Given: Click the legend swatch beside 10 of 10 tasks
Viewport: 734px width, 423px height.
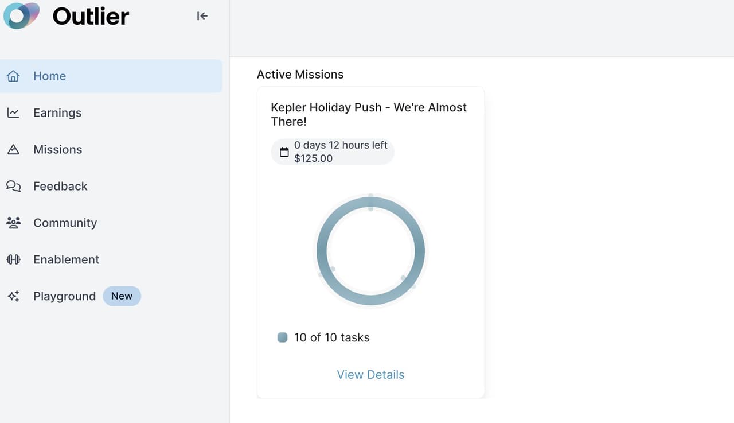Looking at the screenshot, I should [x=282, y=337].
